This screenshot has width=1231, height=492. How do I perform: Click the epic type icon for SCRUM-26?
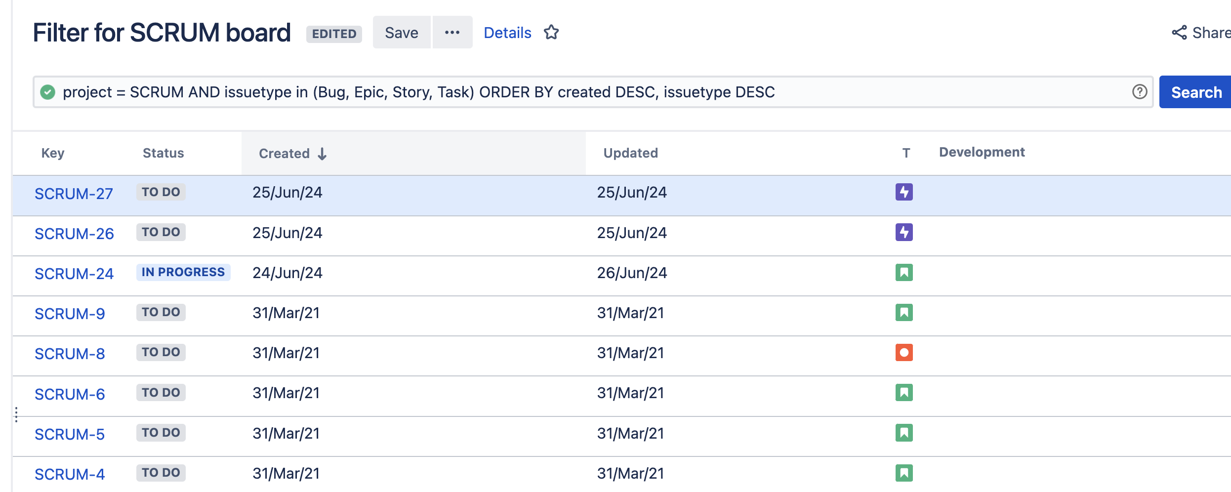pos(904,232)
